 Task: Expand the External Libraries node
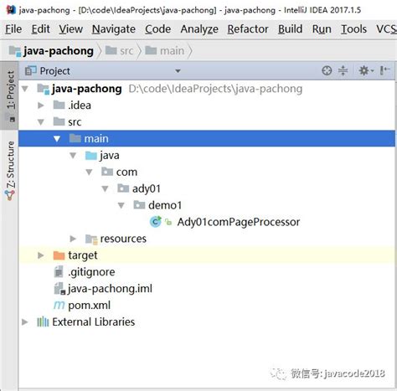pyautogui.click(x=25, y=322)
